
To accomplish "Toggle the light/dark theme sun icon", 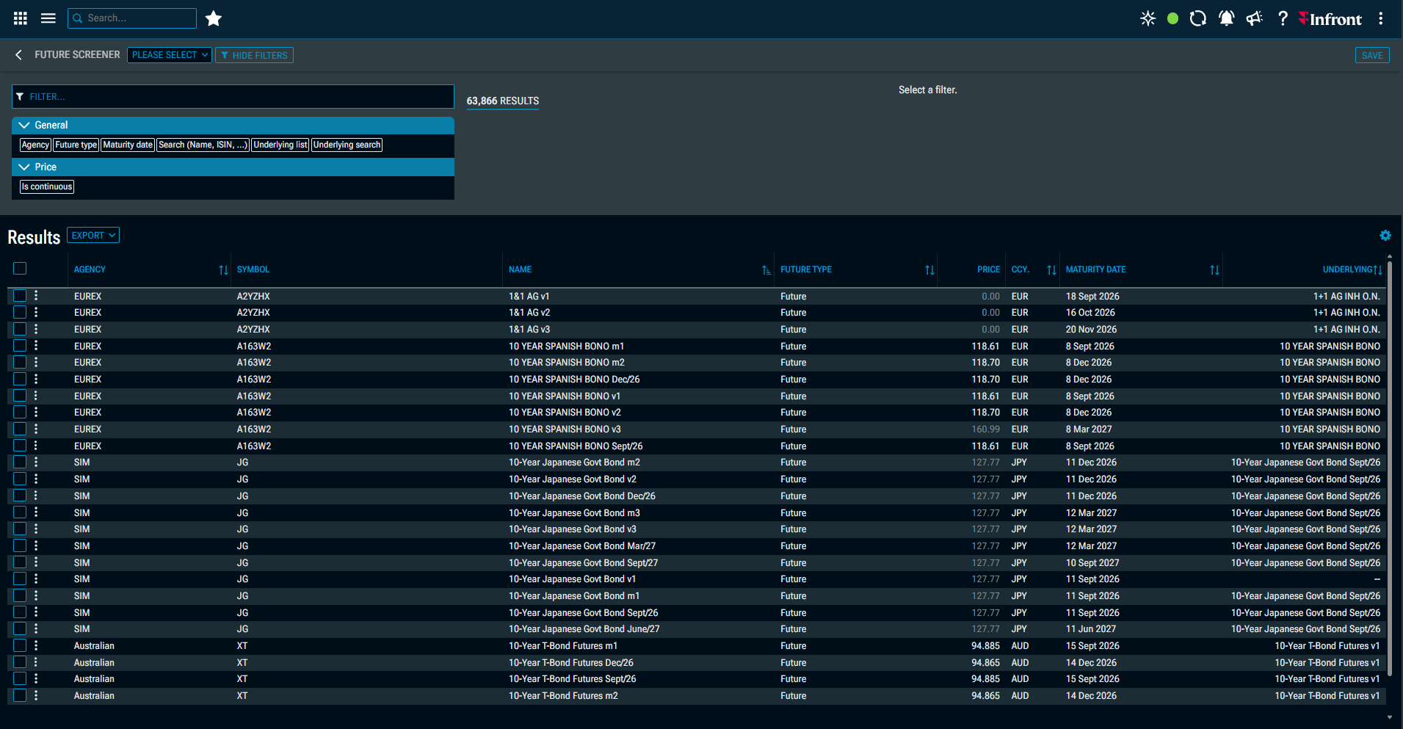I will click(x=1148, y=18).
